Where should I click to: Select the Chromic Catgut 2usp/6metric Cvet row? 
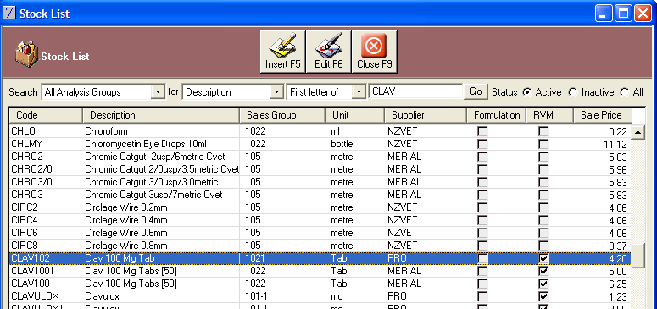point(320,157)
